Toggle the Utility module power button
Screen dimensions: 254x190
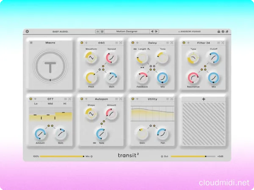(x=133, y=99)
